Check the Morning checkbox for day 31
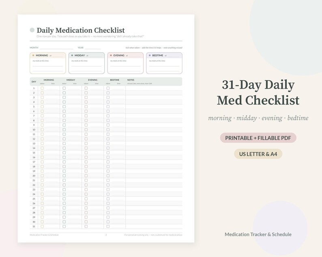322x257 pixels. [x=42, y=227]
